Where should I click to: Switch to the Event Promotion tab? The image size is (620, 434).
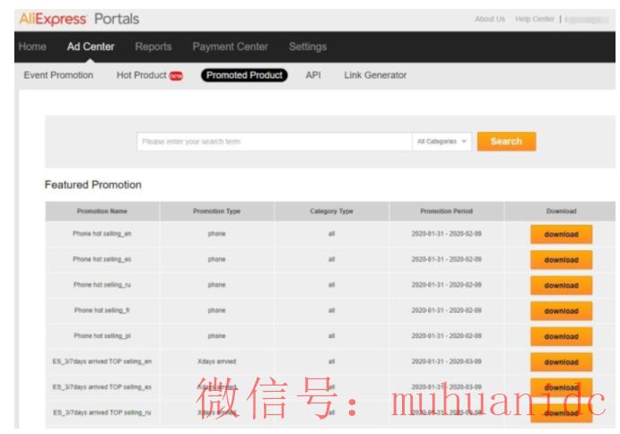point(58,75)
